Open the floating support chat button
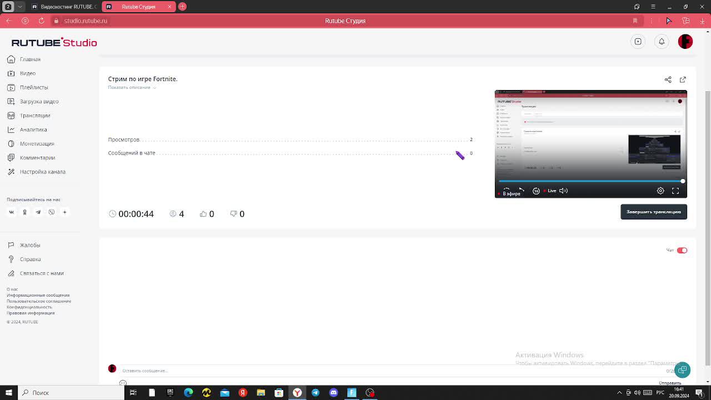The height and width of the screenshot is (400, 711). click(x=683, y=370)
